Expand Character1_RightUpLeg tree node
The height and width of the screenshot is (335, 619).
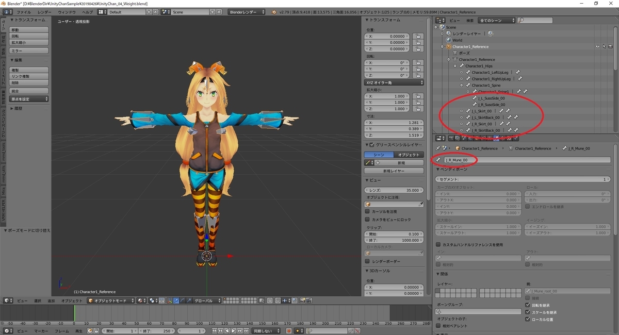pos(462,79)
